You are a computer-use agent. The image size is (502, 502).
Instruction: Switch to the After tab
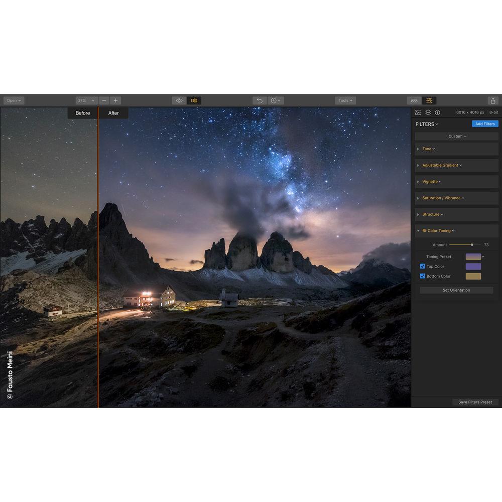[x=113, y=113]
